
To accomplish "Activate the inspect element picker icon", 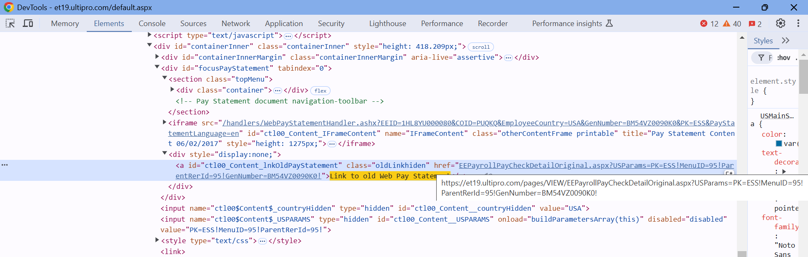I will tap(10, 24).
